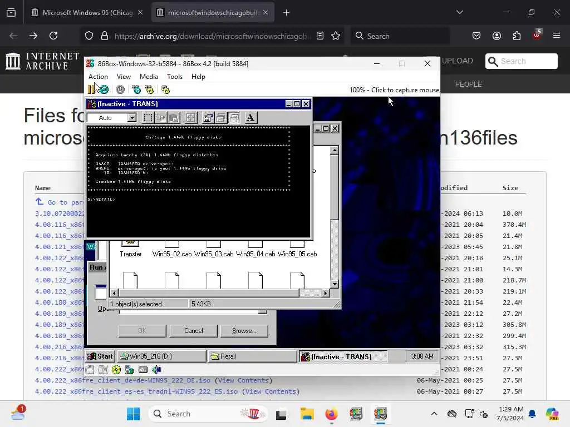The width and height of the screenshot is (570, 427).
Task: Click Browse... in Run dialog
Action: [x=244, y=331]
